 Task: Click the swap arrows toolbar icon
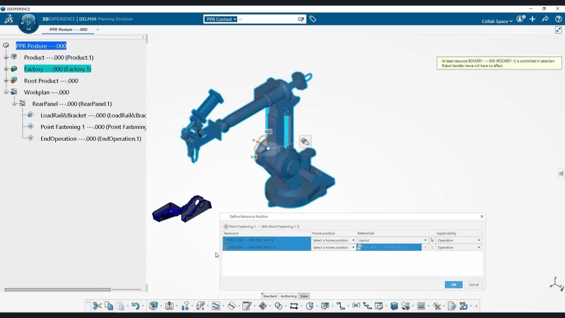pos(294,306)
